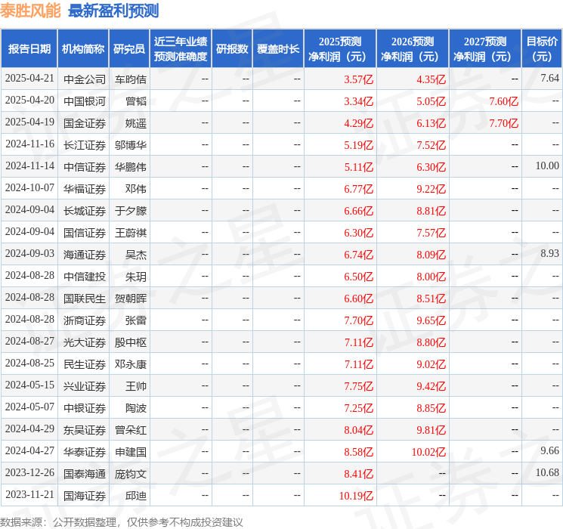Select the 海通证券 target price 8.93
Screen dimensions: 563x529
click(x=549, y=254)
